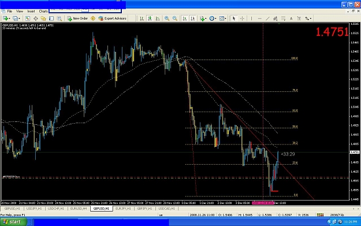
Task: Toggle chart shift from right border
Action: pyautogui.click(x=193, y=18)
